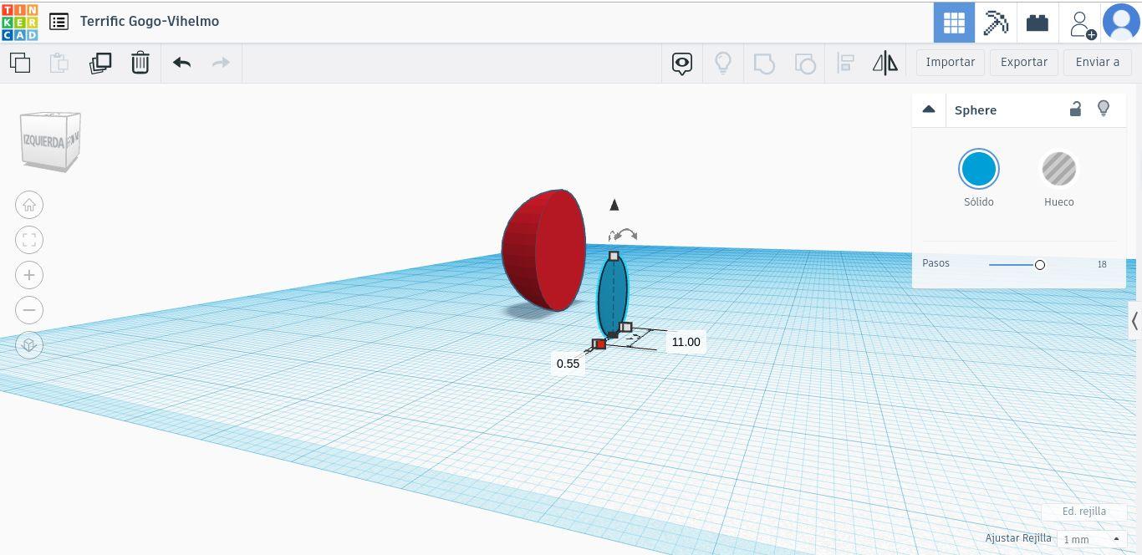
Task: Collapse the Sphere inspector panel
Action: point(928,109)
